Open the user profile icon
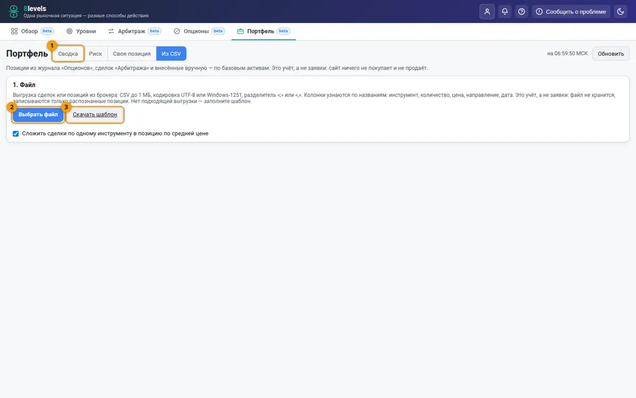 pyautogui.click(x=487, y=11)
